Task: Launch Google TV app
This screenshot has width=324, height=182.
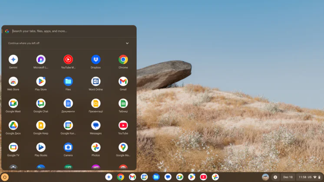Action: point(13,147)
